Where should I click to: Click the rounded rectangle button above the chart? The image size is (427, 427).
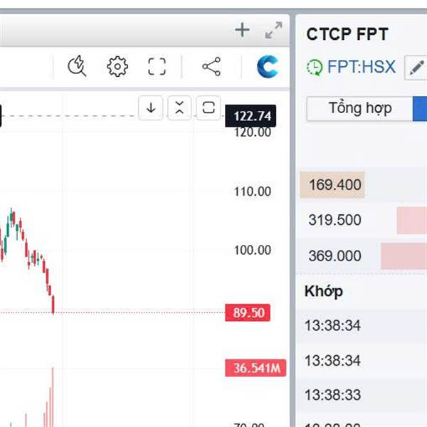click(208, 108)
